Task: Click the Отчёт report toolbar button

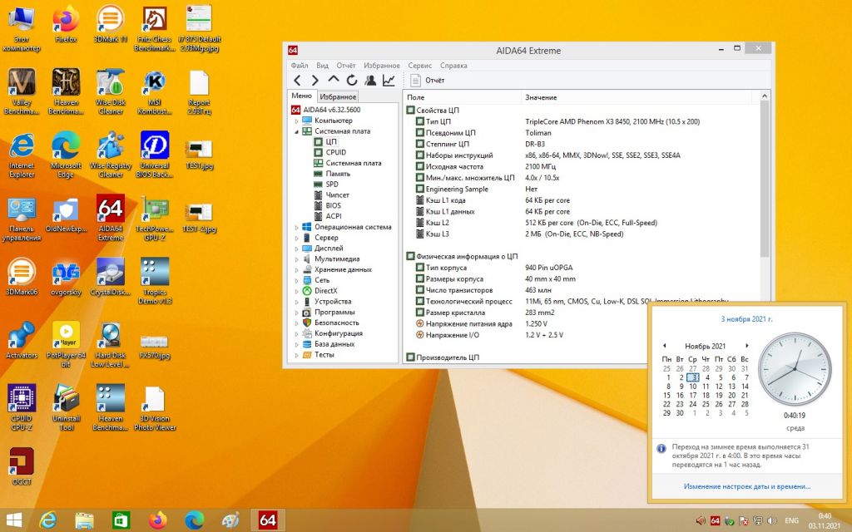Action: tap(428, 81)
